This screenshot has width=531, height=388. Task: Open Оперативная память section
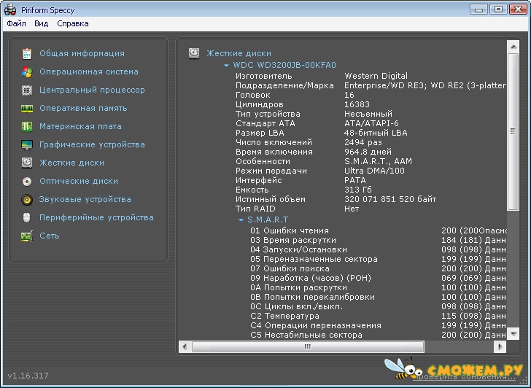83,109
